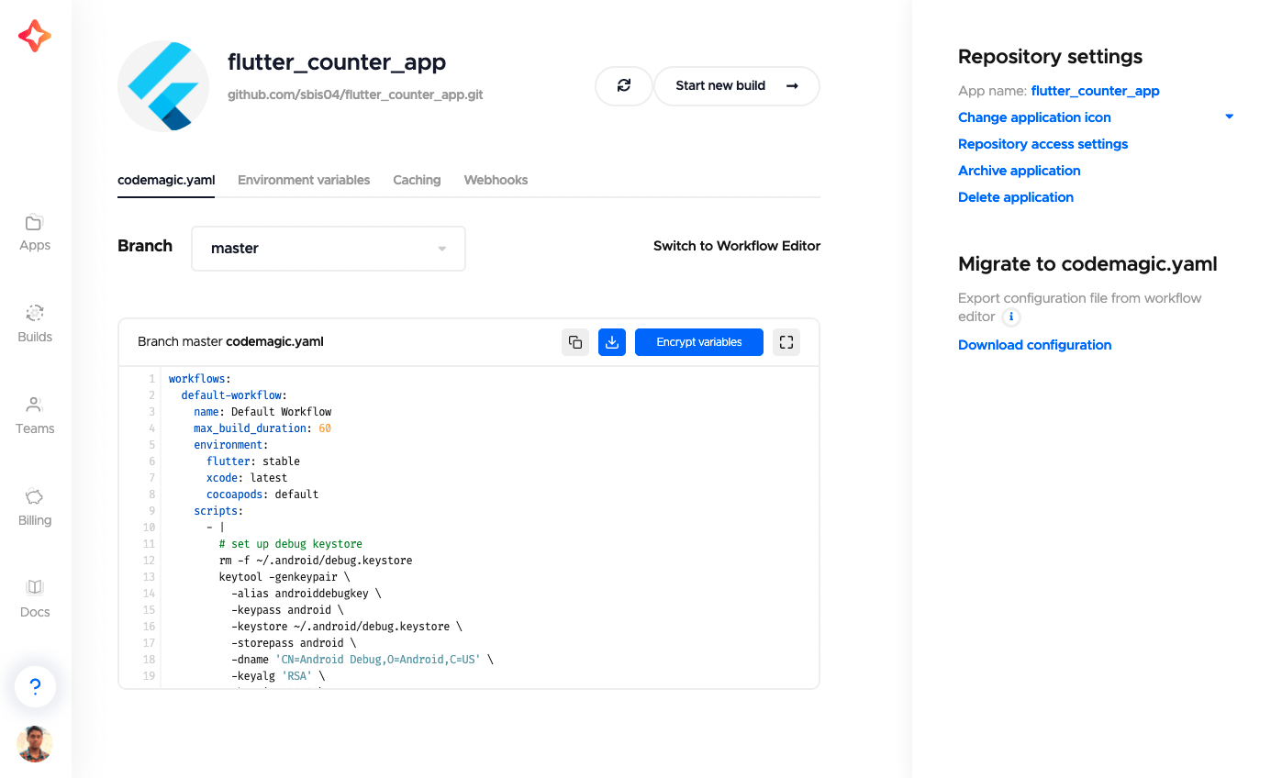Open the Apps section in the sidebar

coord(34,231)
